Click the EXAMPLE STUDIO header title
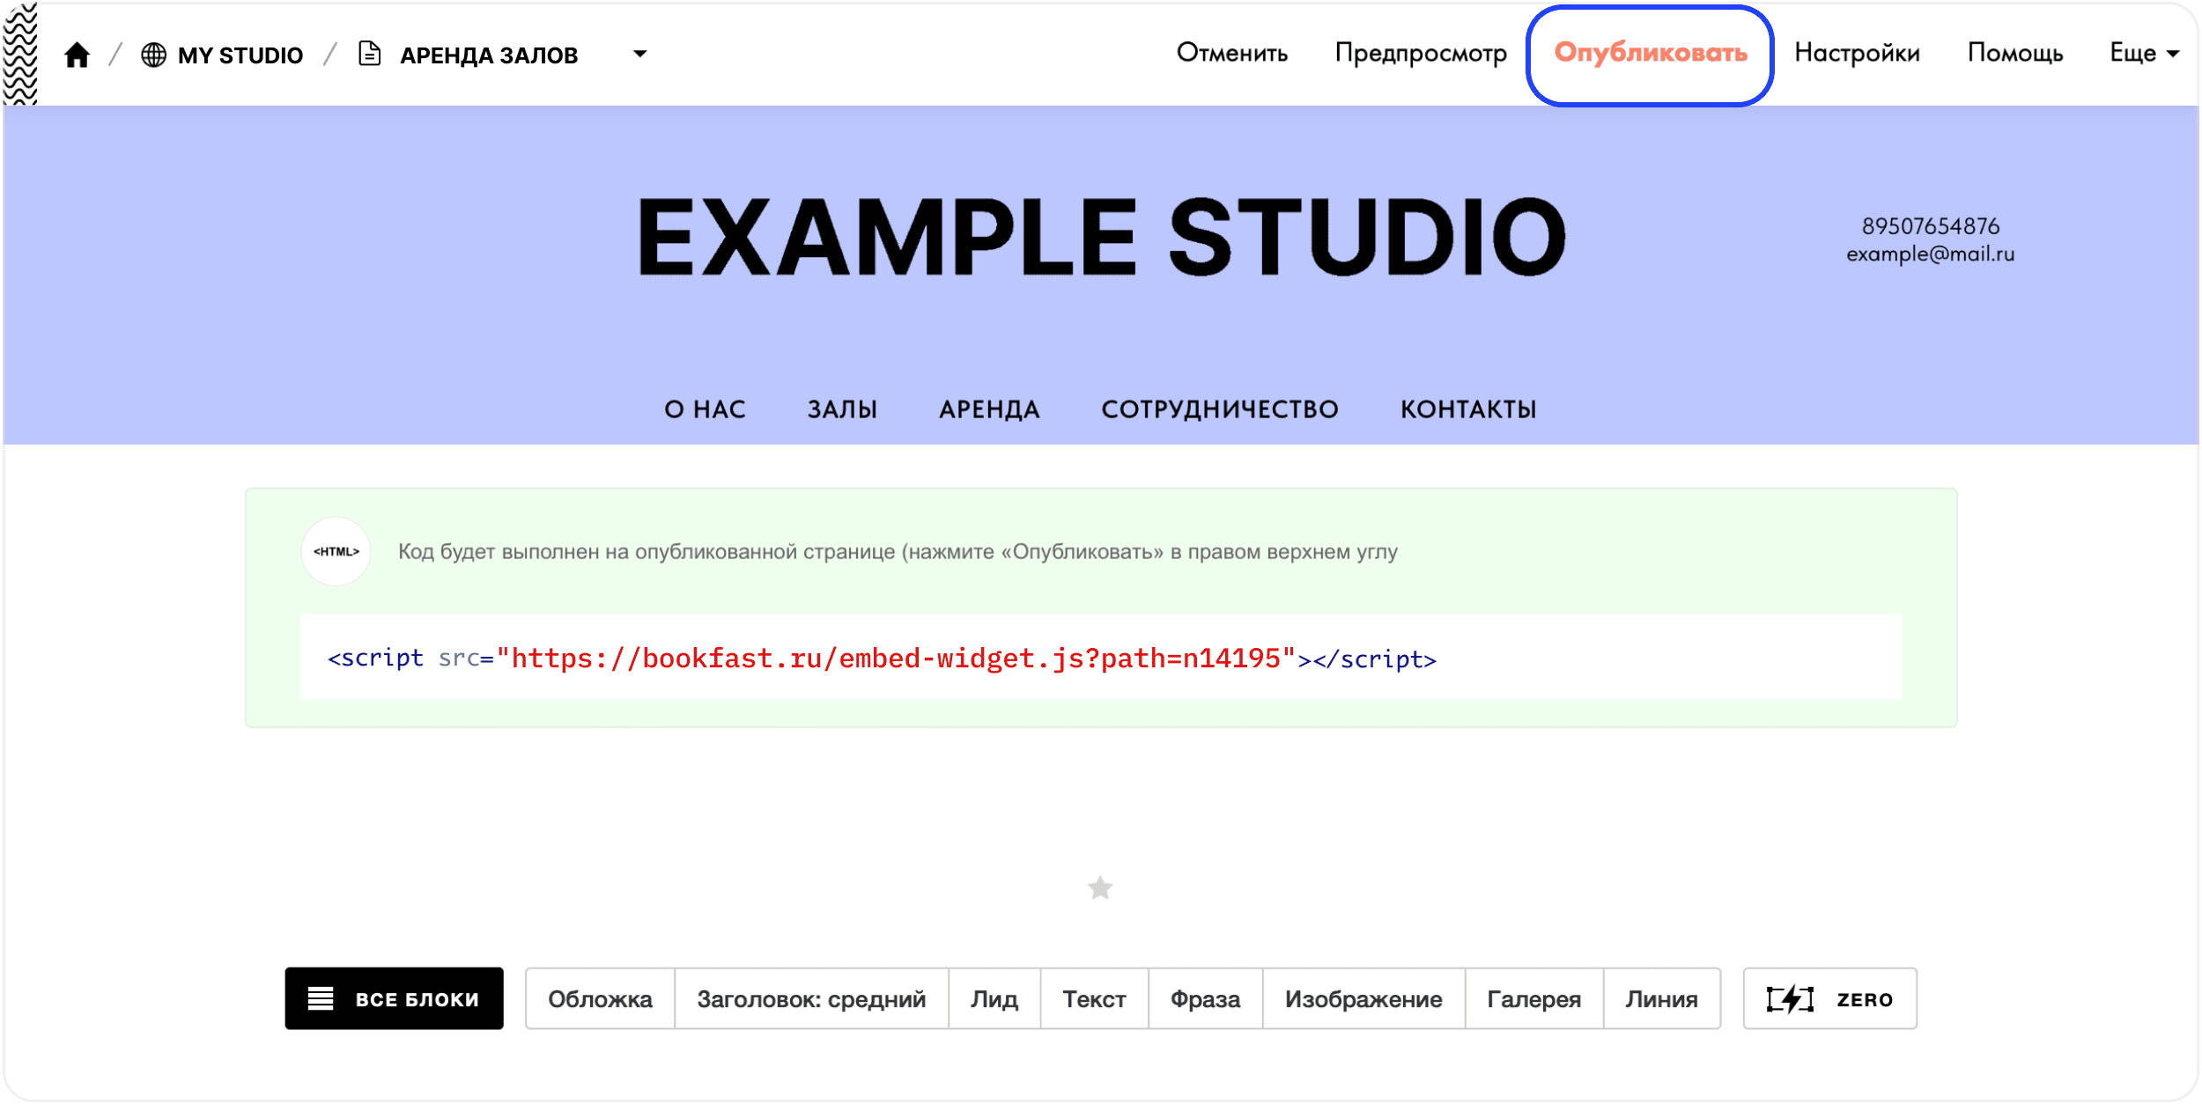Screen dimensions: 2202x1104 1101,236
